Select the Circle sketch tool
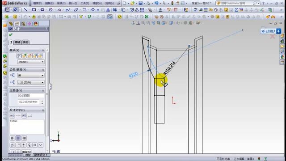286x161 pixels. [x=50, y=10]
